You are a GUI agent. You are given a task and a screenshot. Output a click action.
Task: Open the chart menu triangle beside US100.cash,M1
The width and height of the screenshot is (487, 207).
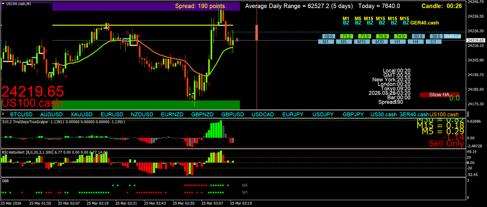[3, 3]
